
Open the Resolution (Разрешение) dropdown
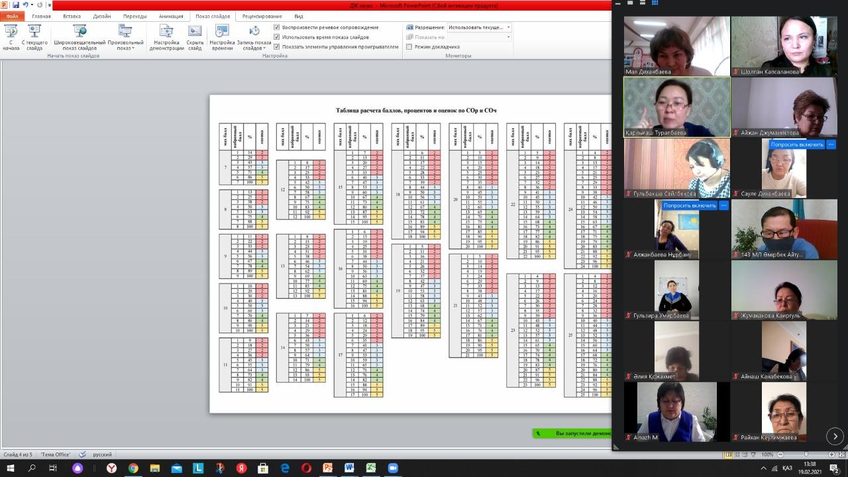479,28
